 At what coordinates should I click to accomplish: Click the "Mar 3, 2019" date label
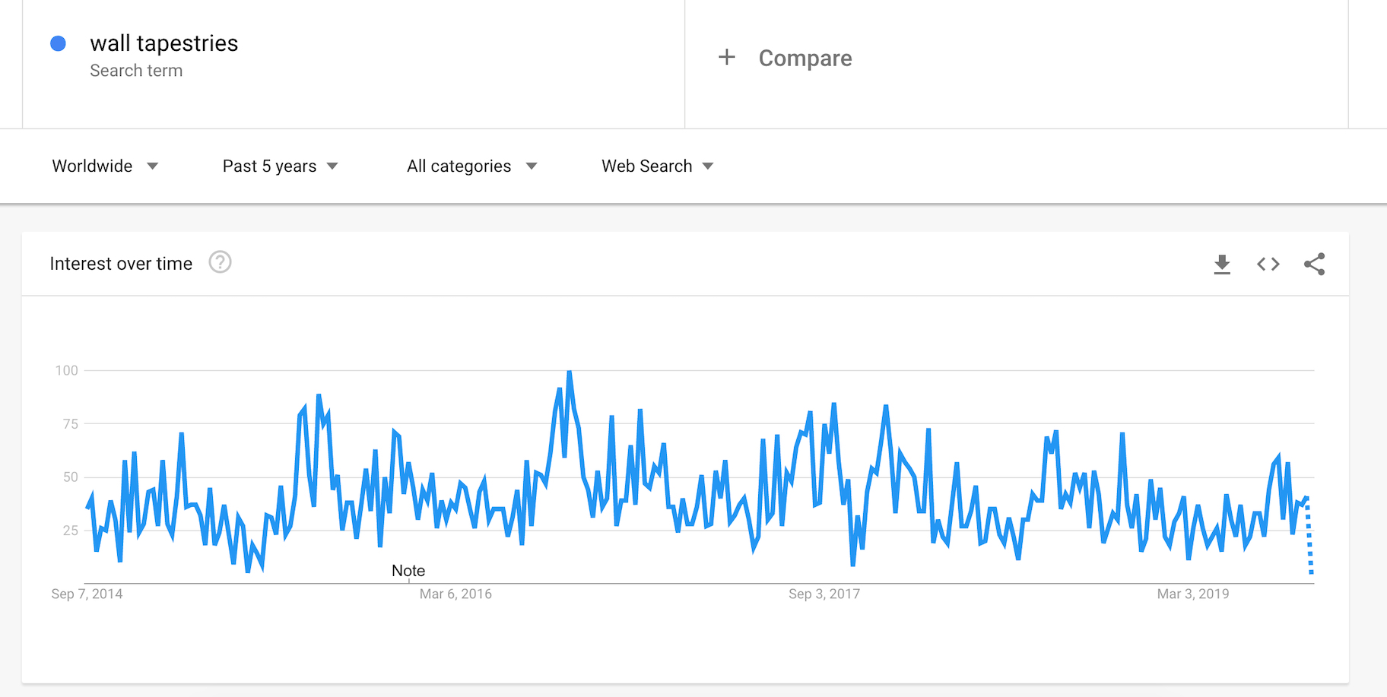pos(1193,594)
